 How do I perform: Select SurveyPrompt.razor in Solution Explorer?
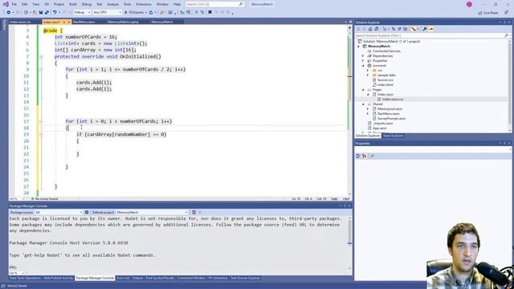click(391, 119)
